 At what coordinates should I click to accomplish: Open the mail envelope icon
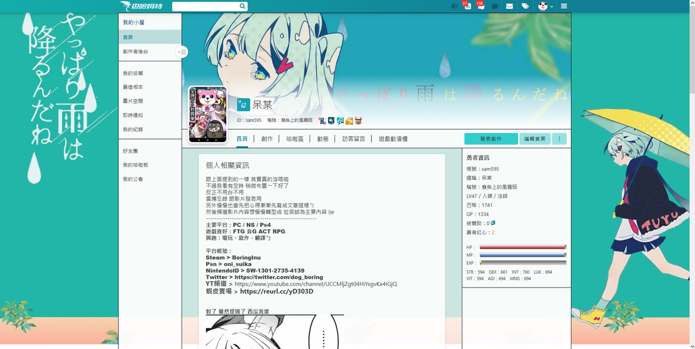coord(509,7)
